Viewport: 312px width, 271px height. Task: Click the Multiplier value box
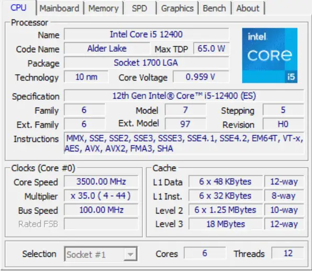(101, 196)
